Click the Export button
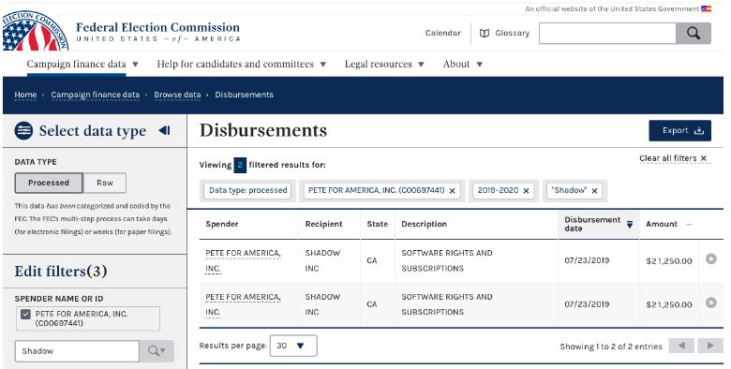731x369 pixels. click(679, 131)
